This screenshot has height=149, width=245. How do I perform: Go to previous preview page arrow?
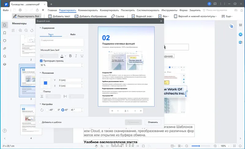pyautogui.click(x=118, y=111)
